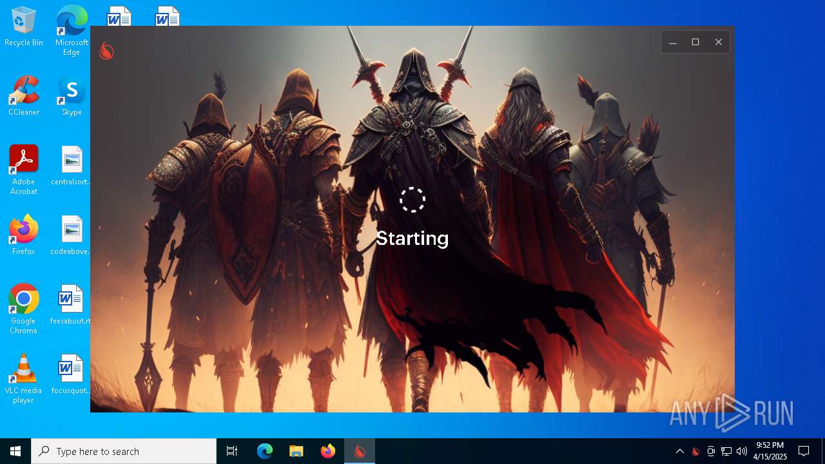Click the flame launcher taskbar button

(x=360, y=451)
